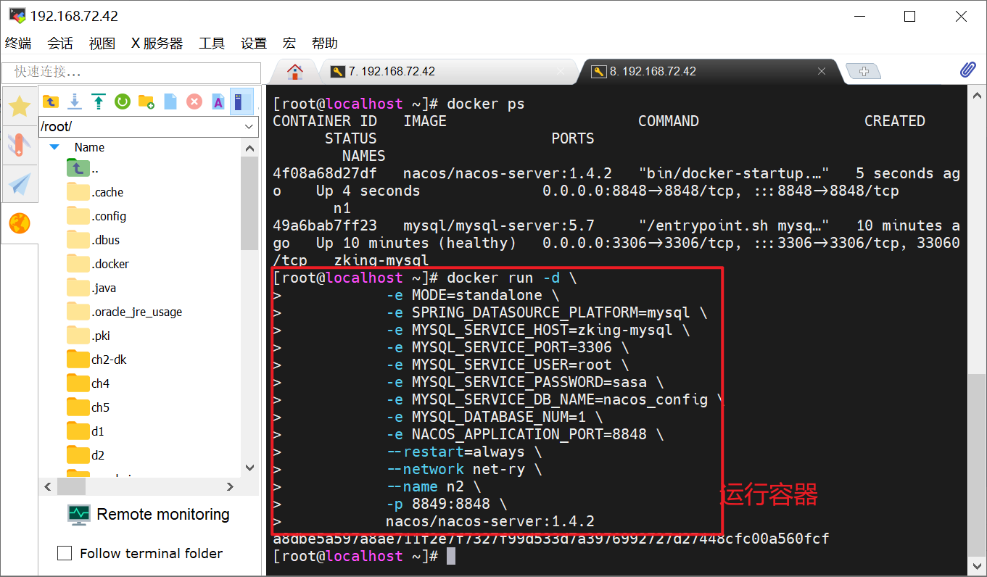Select the ch4 folder

pos(88,383)
